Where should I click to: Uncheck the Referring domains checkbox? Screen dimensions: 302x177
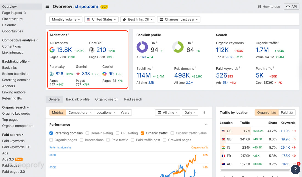51,133
